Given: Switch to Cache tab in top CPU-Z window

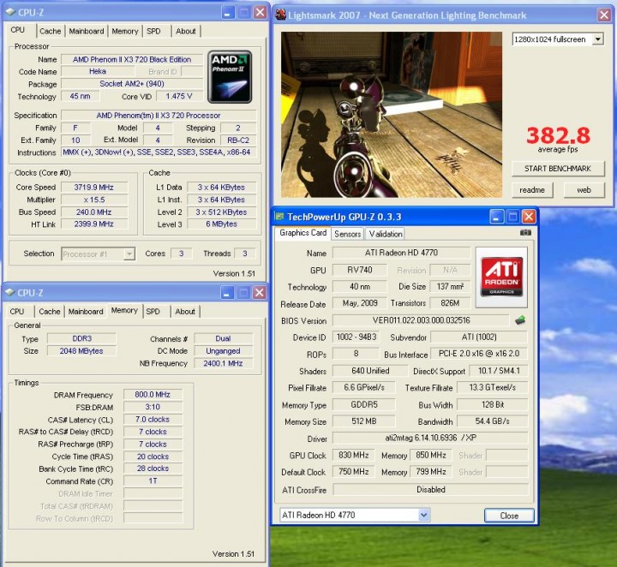Looking at the screenshot, I should click(51, 31).
